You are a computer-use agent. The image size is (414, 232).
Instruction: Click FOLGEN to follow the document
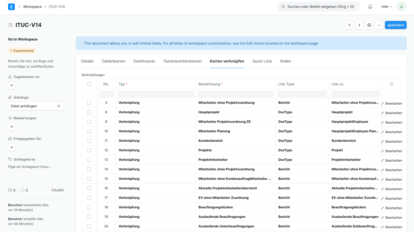[57, 190]
